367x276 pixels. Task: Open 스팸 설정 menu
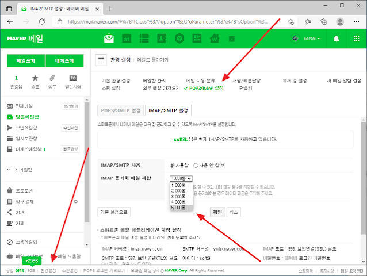point(111,88)
